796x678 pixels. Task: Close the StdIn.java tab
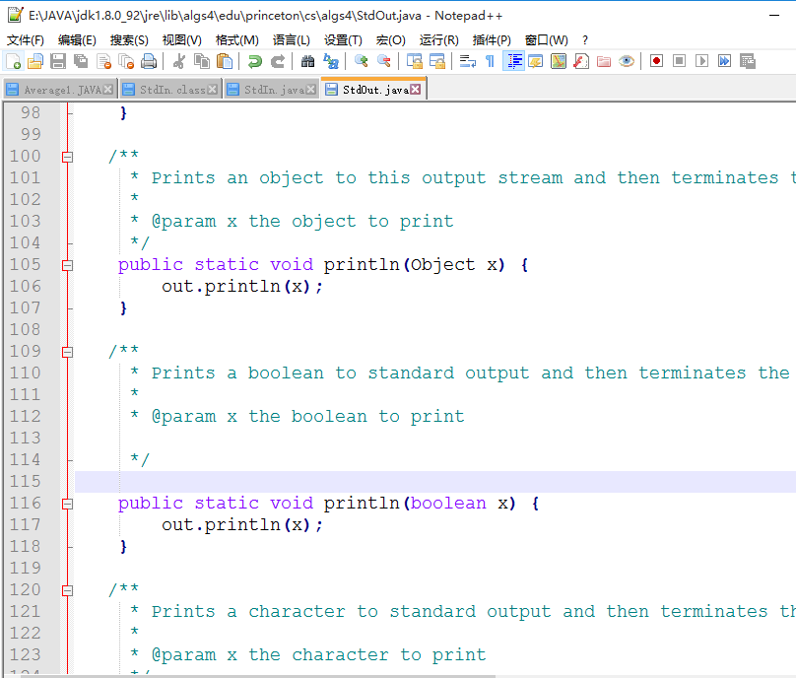tap(310, 90)
